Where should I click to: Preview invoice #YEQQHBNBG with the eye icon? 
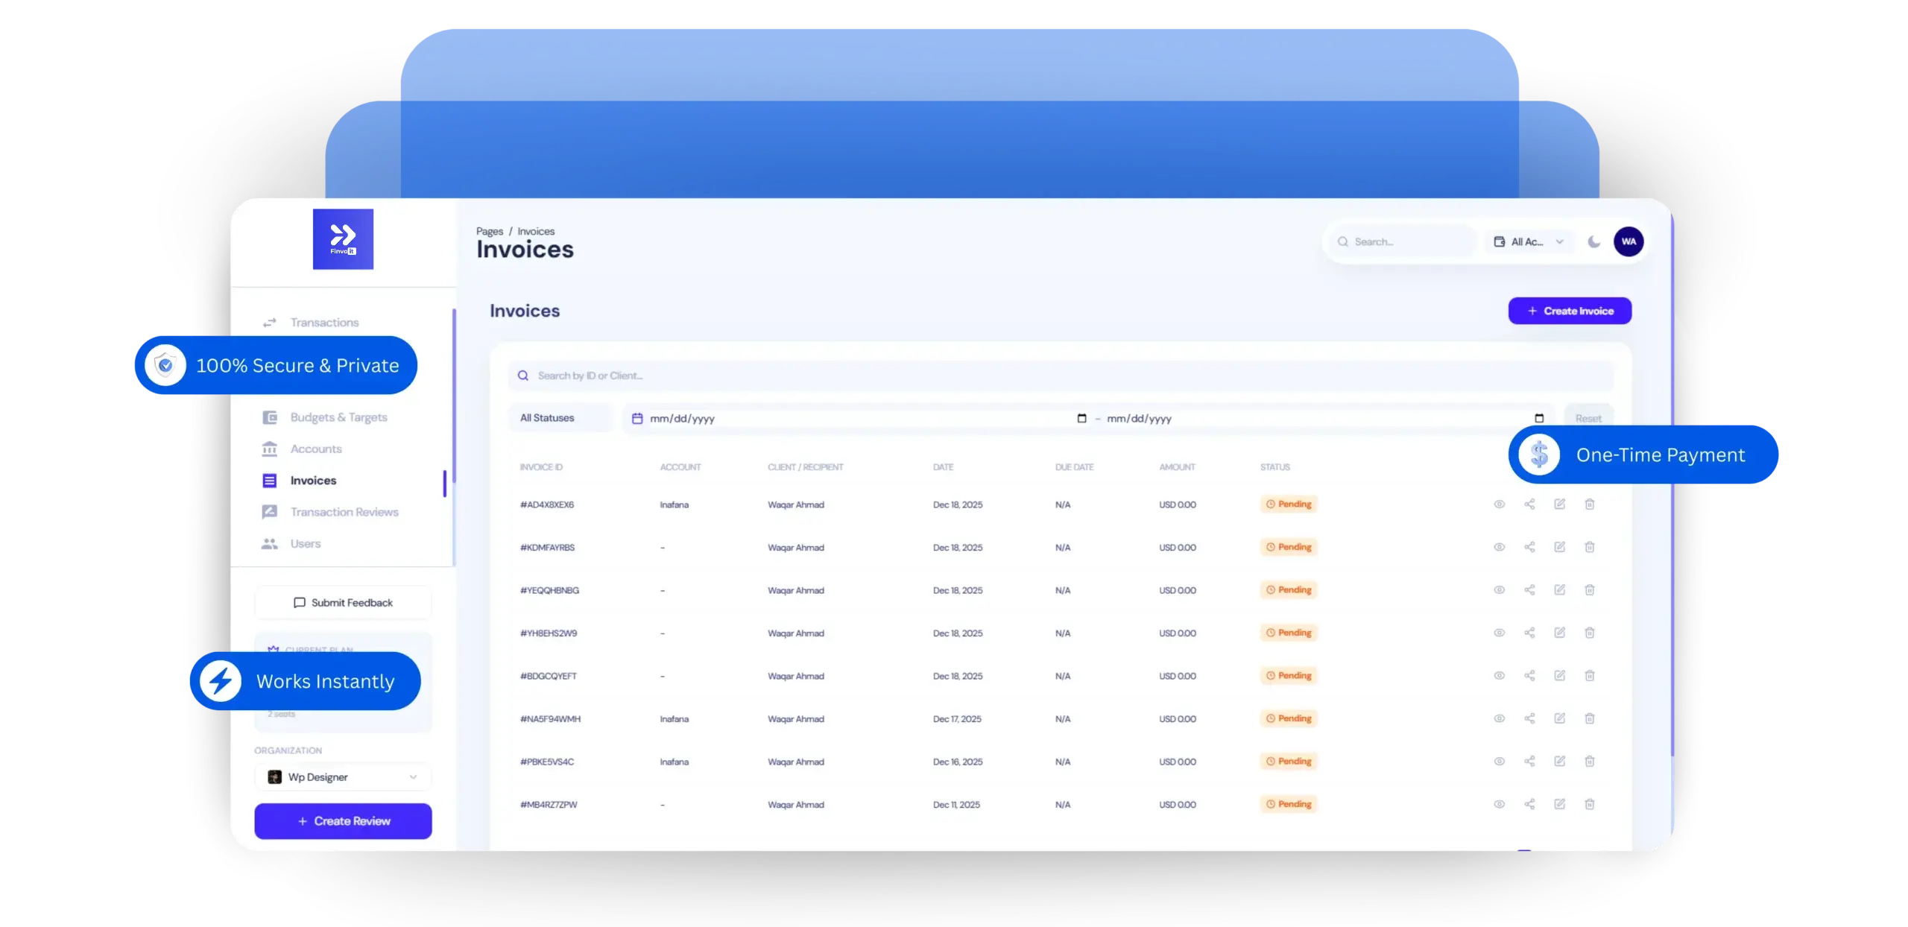pyautogui.click(x=1499, y=589)
